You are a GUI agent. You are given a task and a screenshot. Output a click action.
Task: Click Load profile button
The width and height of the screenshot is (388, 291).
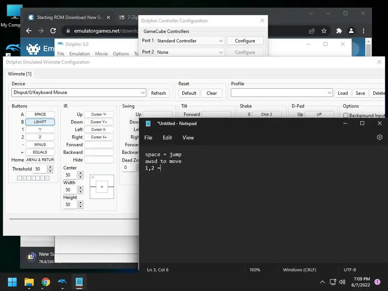343,93
